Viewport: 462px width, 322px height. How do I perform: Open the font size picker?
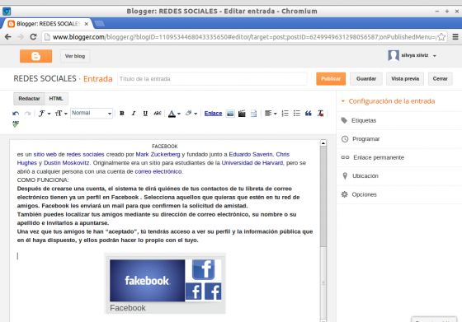[x=61, y=114]
